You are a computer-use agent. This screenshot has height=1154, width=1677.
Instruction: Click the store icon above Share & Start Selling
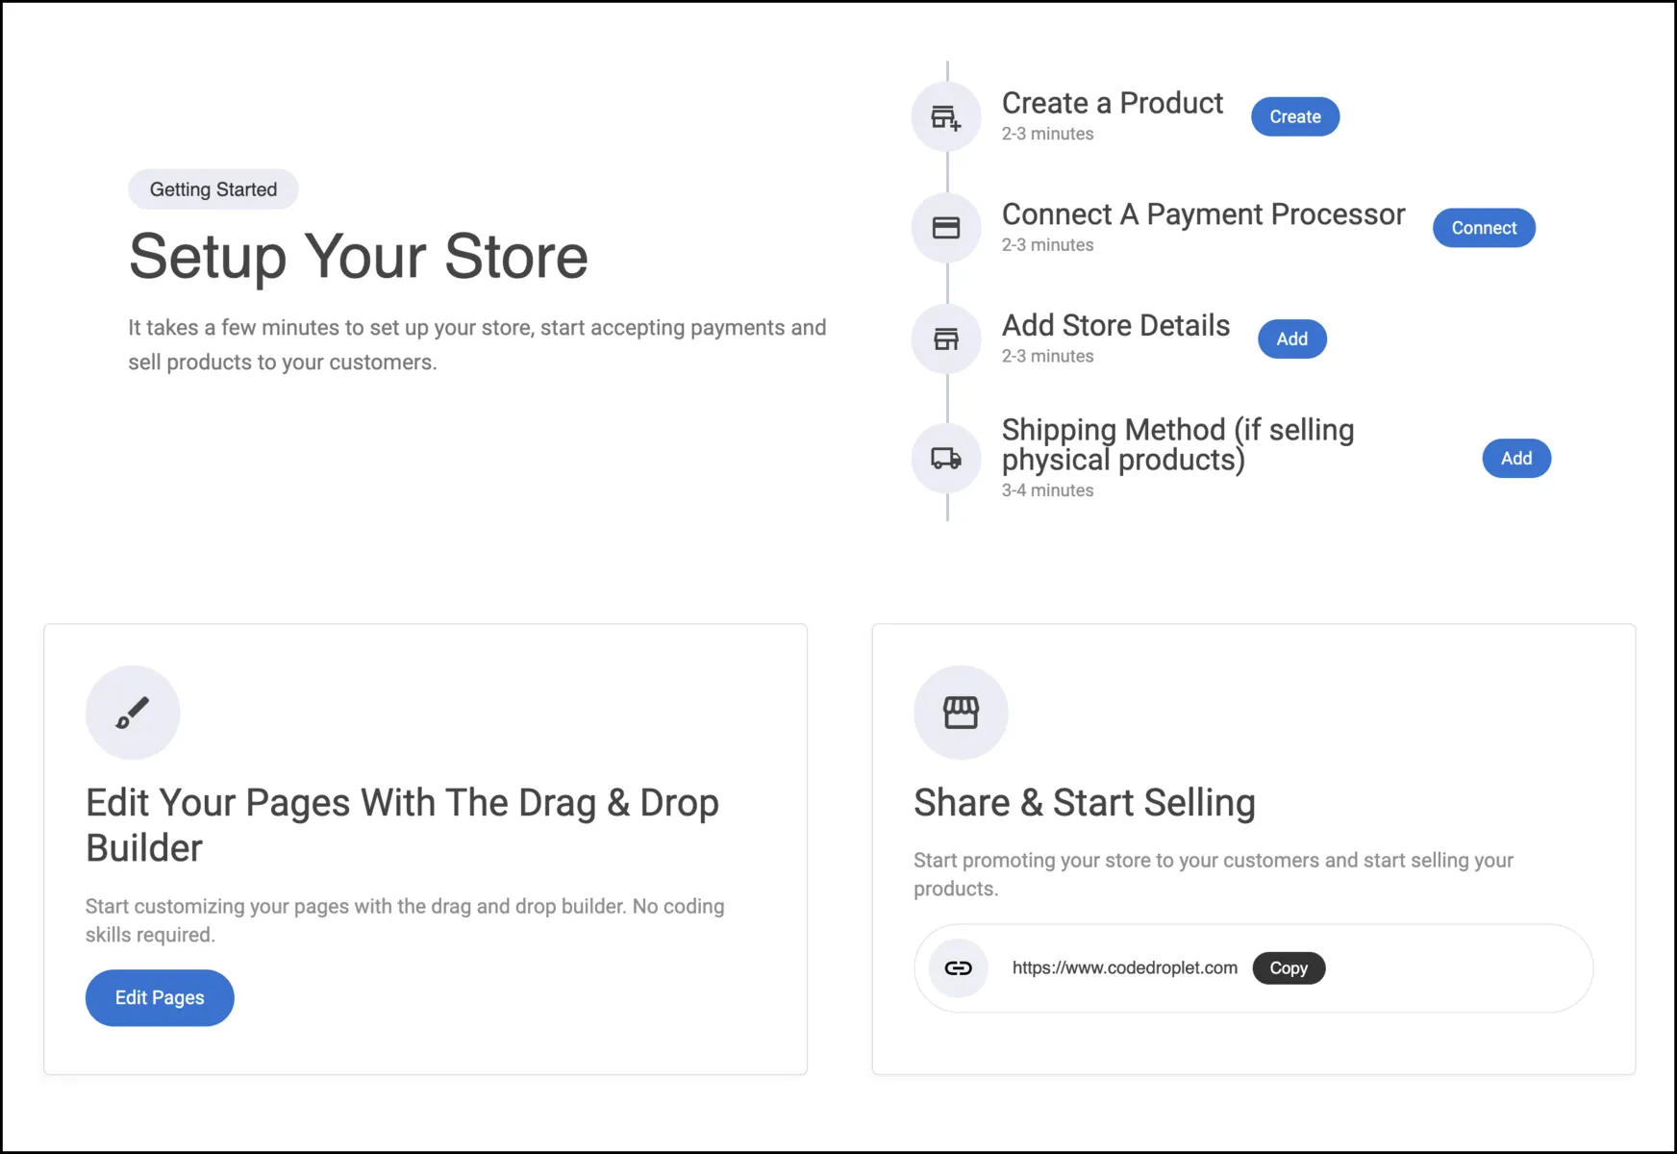(x=961, y=713)
